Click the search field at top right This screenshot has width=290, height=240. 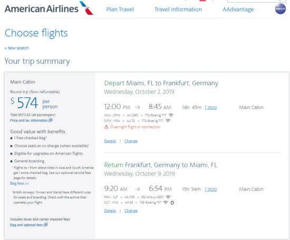pyautogui.click(x=257, y=1)
